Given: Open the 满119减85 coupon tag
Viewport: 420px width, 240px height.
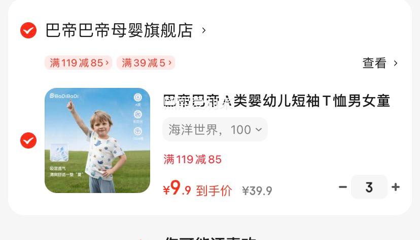Looking at the screenshot, I should click(x=78, y=63).
